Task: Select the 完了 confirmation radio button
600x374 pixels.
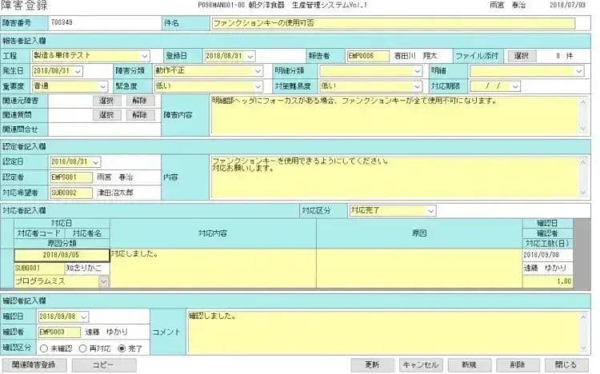Action: pos(121,348)
